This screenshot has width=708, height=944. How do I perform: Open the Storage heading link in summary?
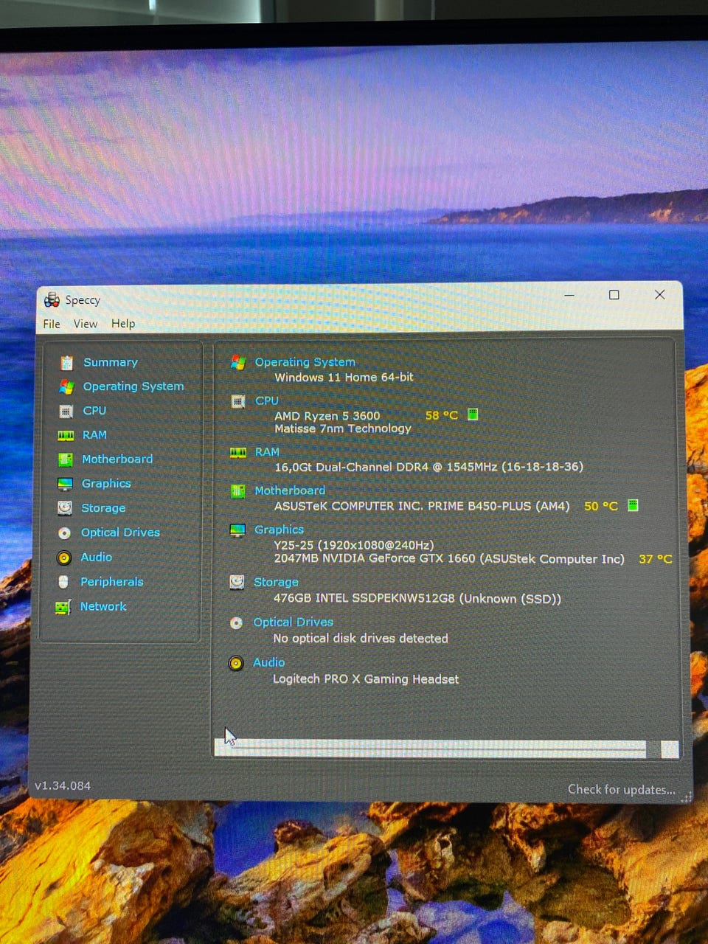[x=276, y=582]
